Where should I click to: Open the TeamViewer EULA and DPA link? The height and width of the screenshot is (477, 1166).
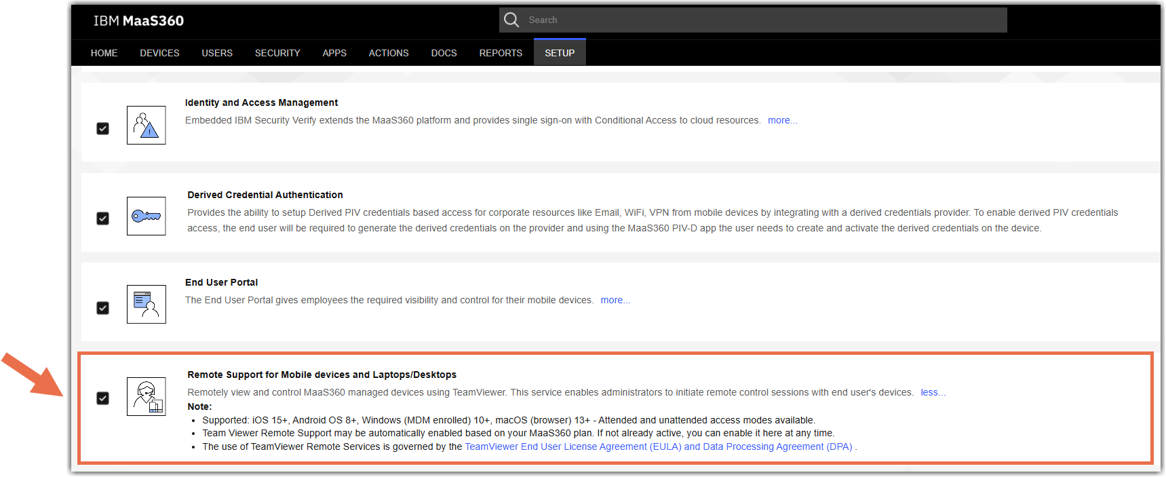click(x=659, y=446)
